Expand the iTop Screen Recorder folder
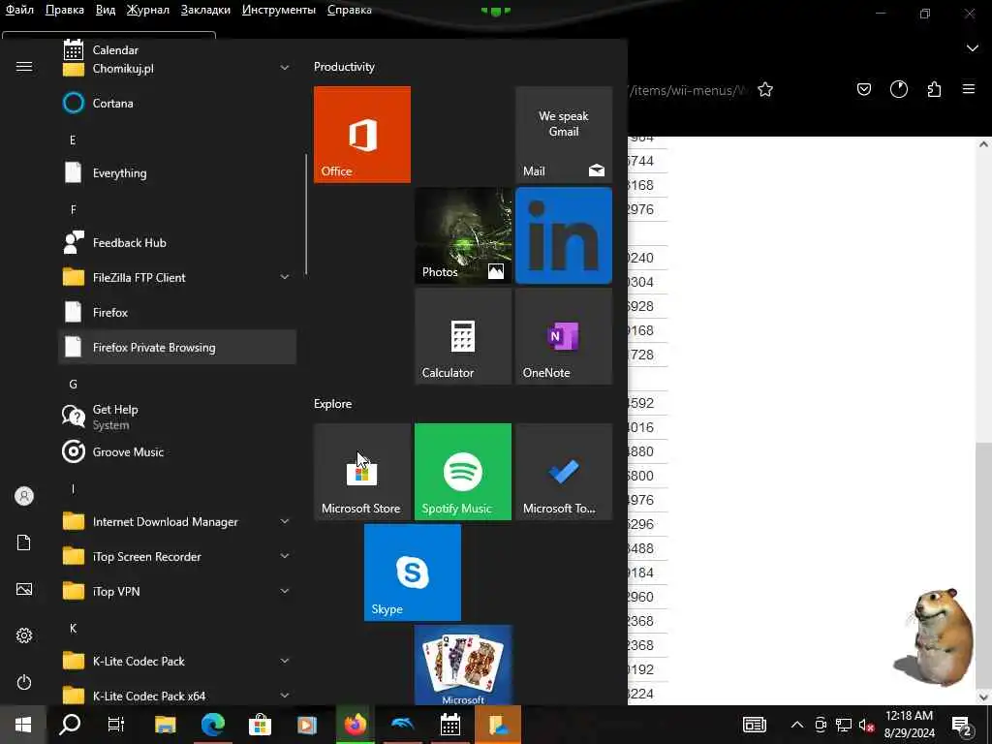 tap(177, 556)
